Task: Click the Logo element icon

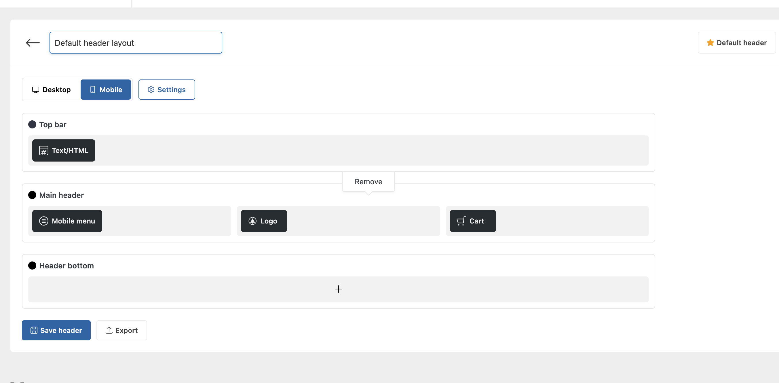Action: pyautogui.click(x=252, y=221)
